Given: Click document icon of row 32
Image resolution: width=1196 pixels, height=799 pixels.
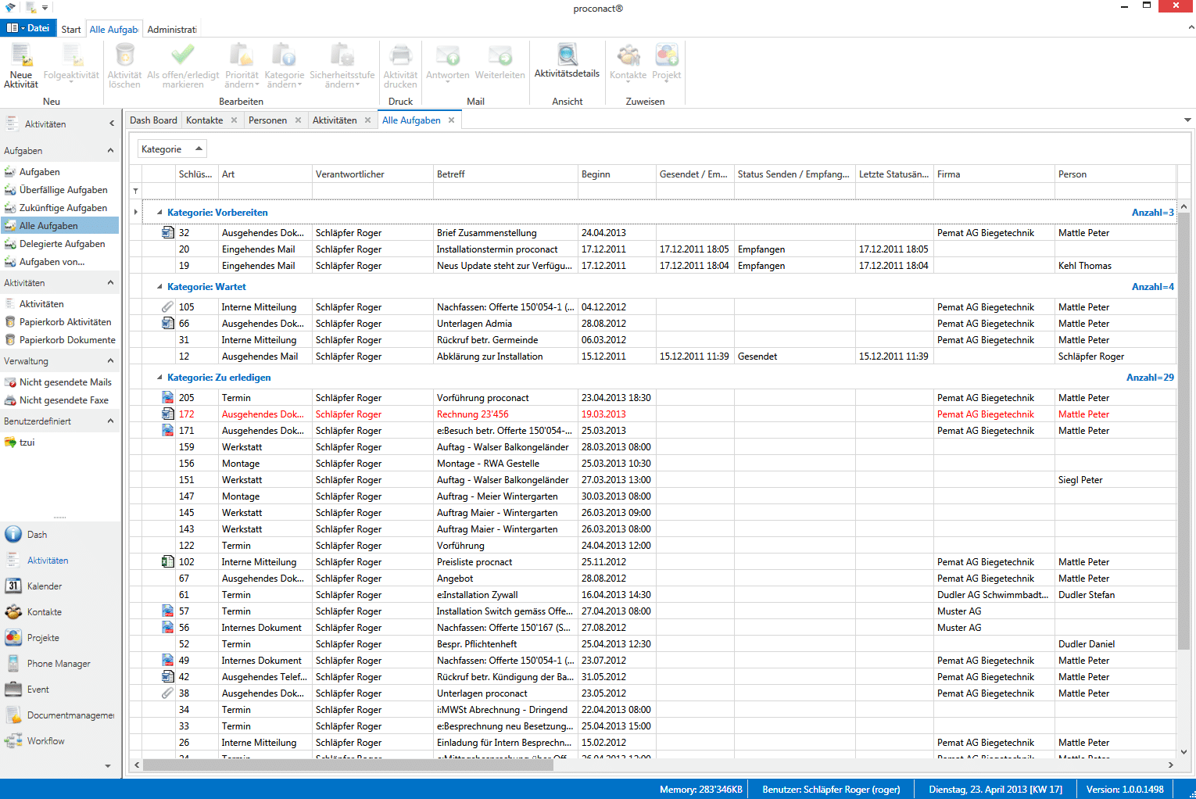Looking at the screenshot, I should (x=167, y=232).
